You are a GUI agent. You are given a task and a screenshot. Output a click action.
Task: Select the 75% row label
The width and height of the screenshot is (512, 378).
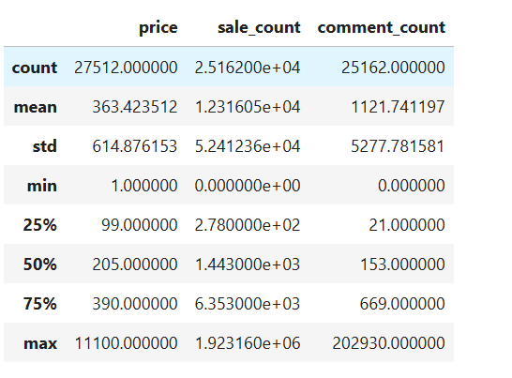(40, 304)
